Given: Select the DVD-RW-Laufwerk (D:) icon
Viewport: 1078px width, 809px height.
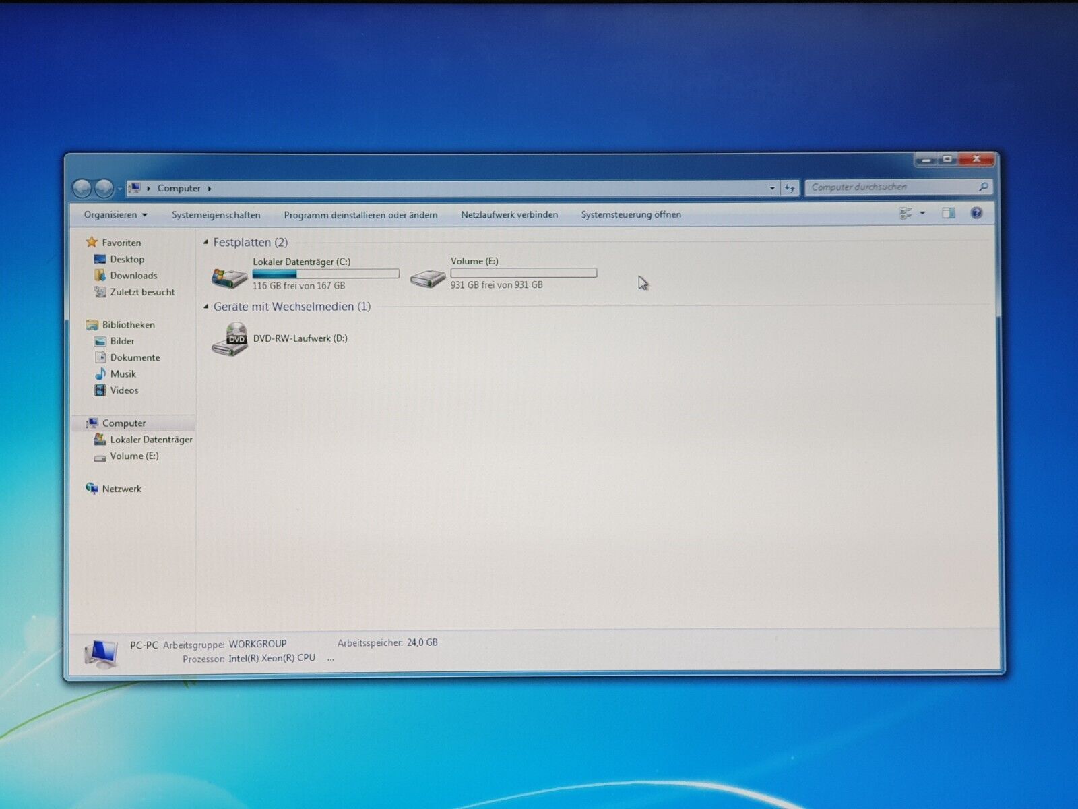Looking at the screenshot, I should tap(229, 338).
